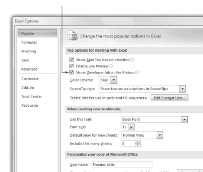Image resolution: width=203 pixels, height=172 pixels.
Task: Select the Formulas category
Action: coord(29,42)
